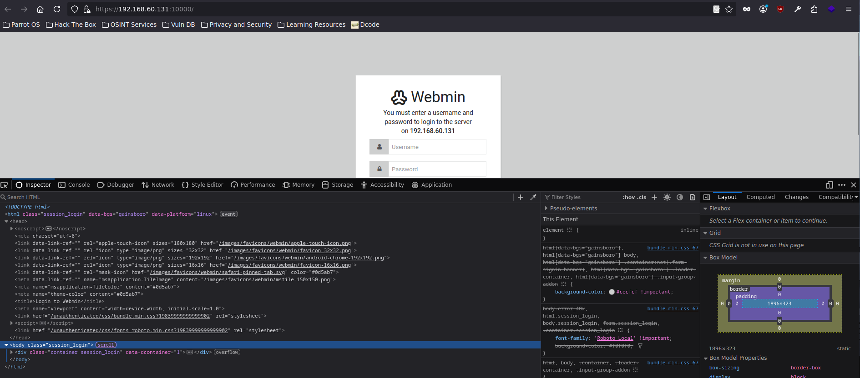Open the #cecfcf color swatch picker
Screen dimensions: 860x378
[x=612, y=292]
